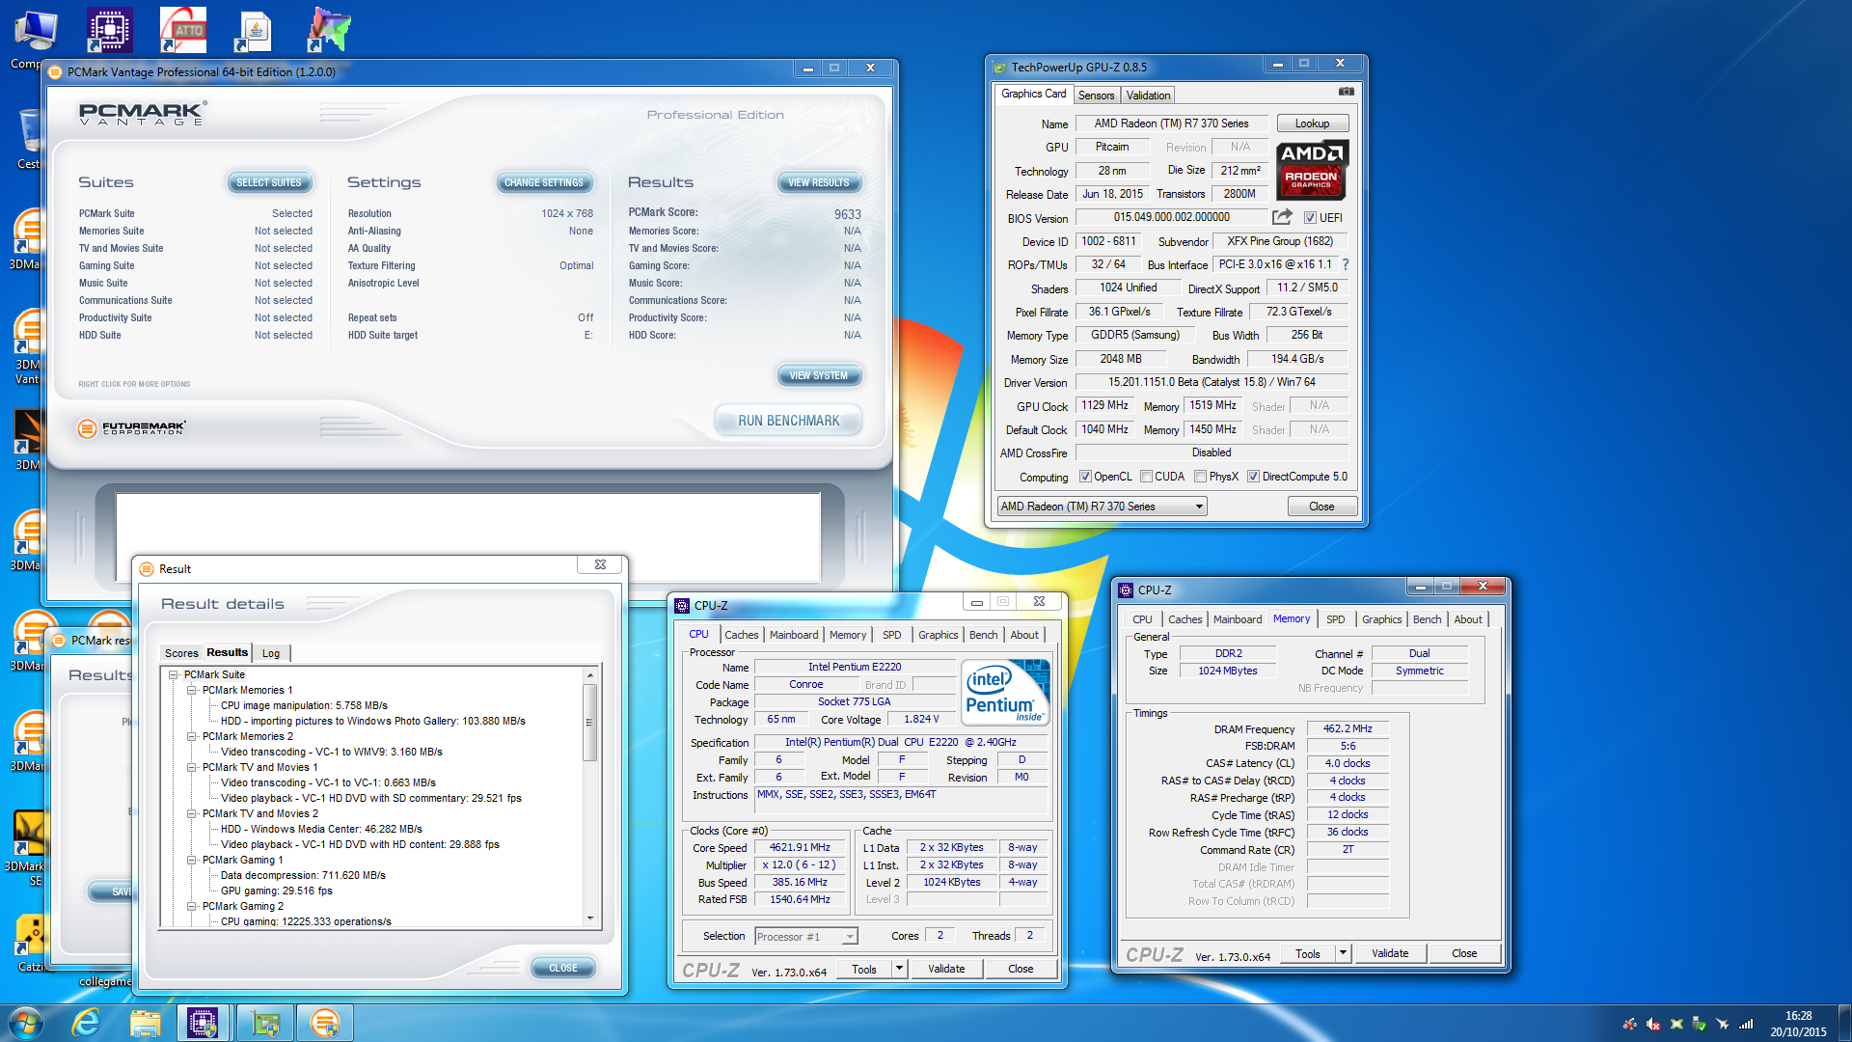Collapse the PCMark Gaming 1 node
Screen dimensions: 1852x1042
pos(192,861)
